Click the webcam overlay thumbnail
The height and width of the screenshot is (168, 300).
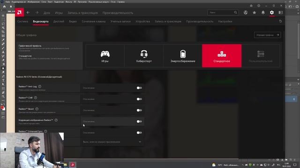point(32,150)
